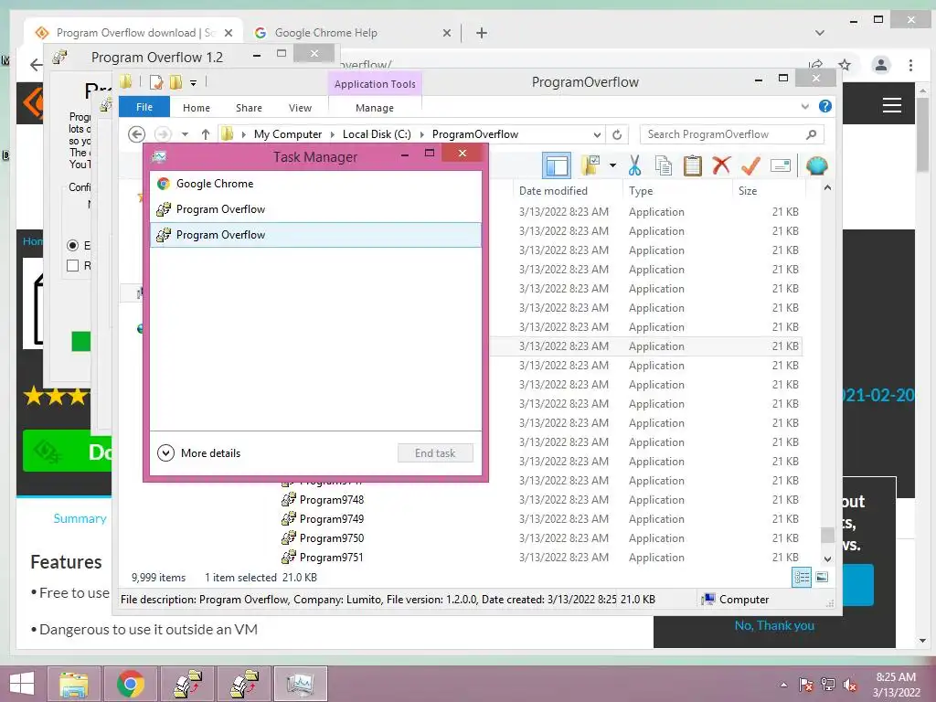This screenshot has width=936, height=702.
Task: Click the Application Tools contextual tab header
Action: click(375, 83)
